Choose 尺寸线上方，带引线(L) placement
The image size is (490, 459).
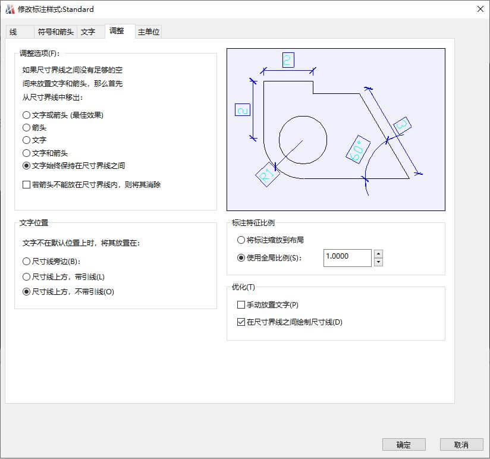(x=26, y=276)
